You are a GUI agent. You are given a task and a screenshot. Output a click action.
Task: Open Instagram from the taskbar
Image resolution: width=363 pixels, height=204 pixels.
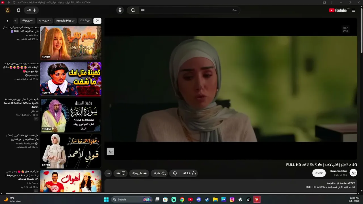click(x=232, y=199)
